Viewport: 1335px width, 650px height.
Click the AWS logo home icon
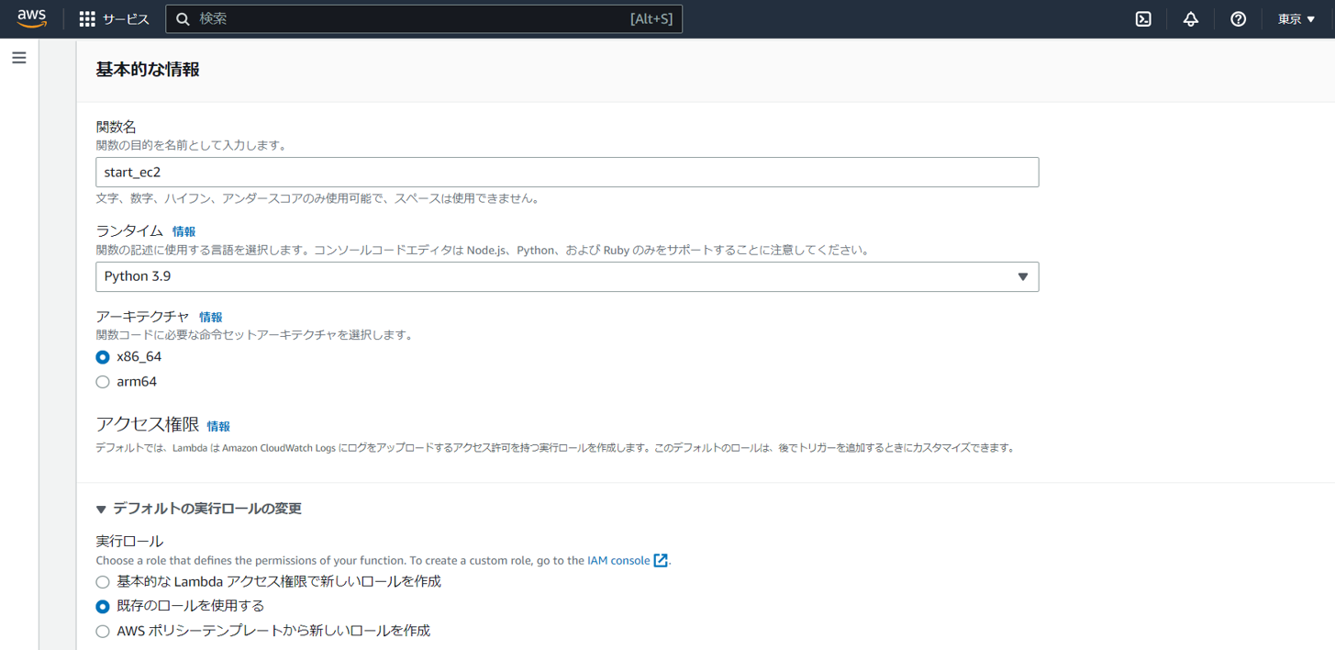point(31,19)
